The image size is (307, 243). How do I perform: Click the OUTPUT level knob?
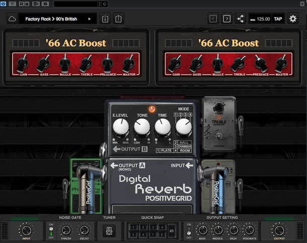279,230
